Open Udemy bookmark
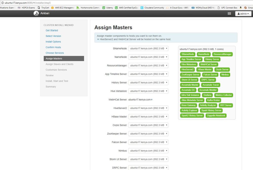The height and width of the screenshot is (170, 253). tap(108, 8)
